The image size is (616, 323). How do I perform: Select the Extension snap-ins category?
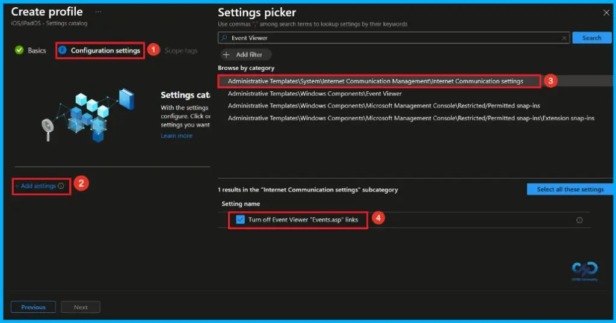point(411,118)
